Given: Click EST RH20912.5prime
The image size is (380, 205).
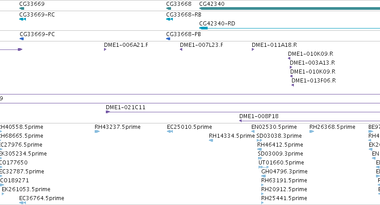Looking at the screenshot, I should 284,189.
